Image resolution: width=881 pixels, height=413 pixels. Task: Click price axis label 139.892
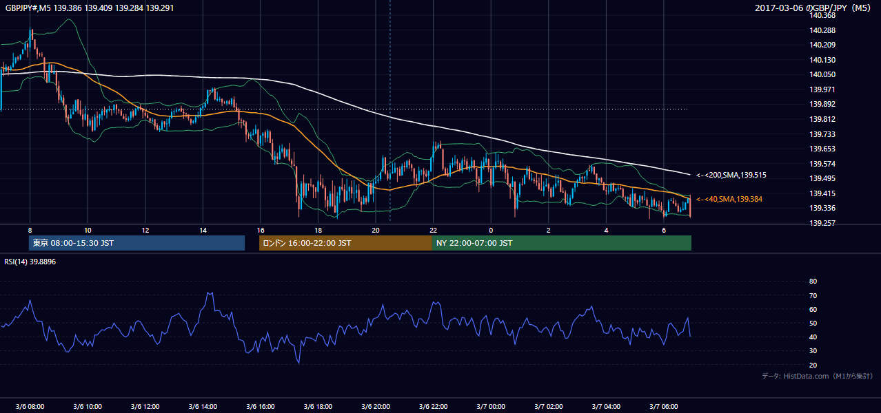tap(823, 105)
